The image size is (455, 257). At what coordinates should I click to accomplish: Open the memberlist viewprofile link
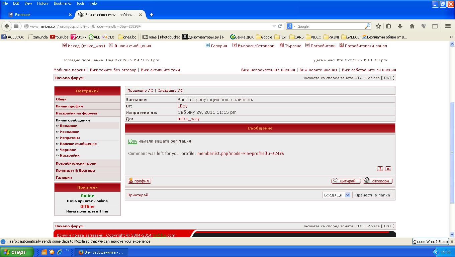(240, 154)
